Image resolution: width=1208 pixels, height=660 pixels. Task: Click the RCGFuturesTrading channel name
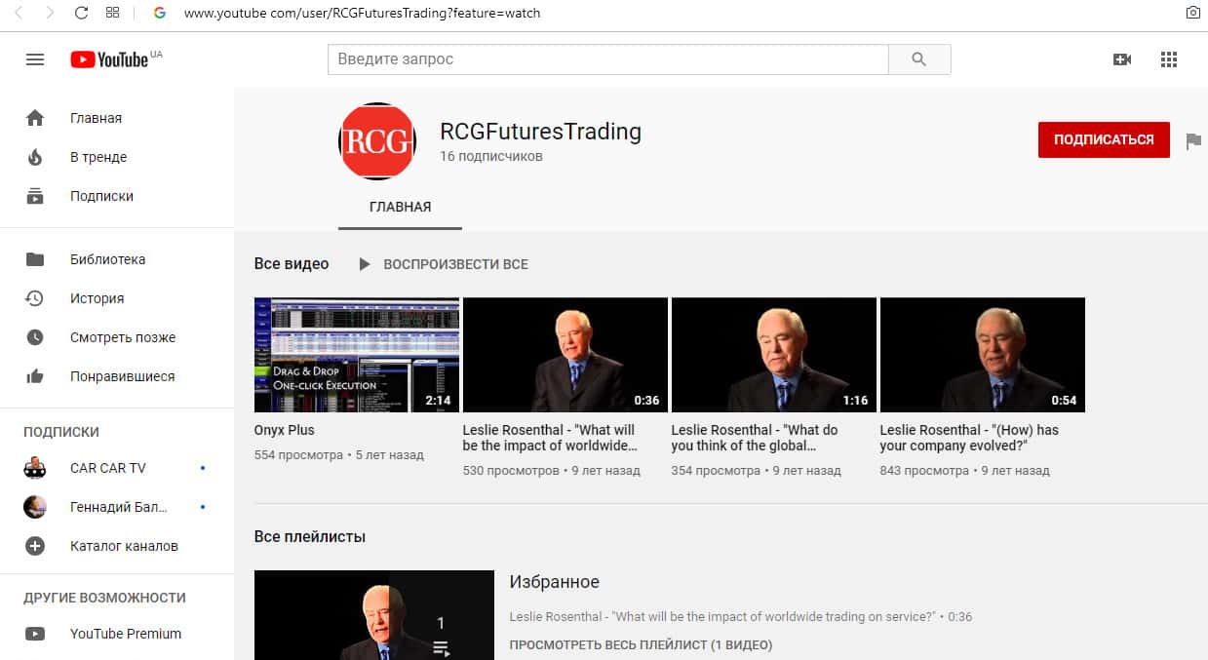tap(540, 132)
